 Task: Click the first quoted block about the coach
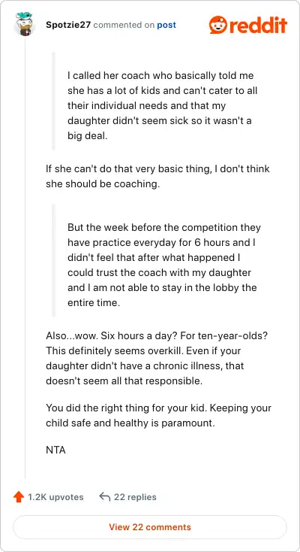(x=163, y=105)
